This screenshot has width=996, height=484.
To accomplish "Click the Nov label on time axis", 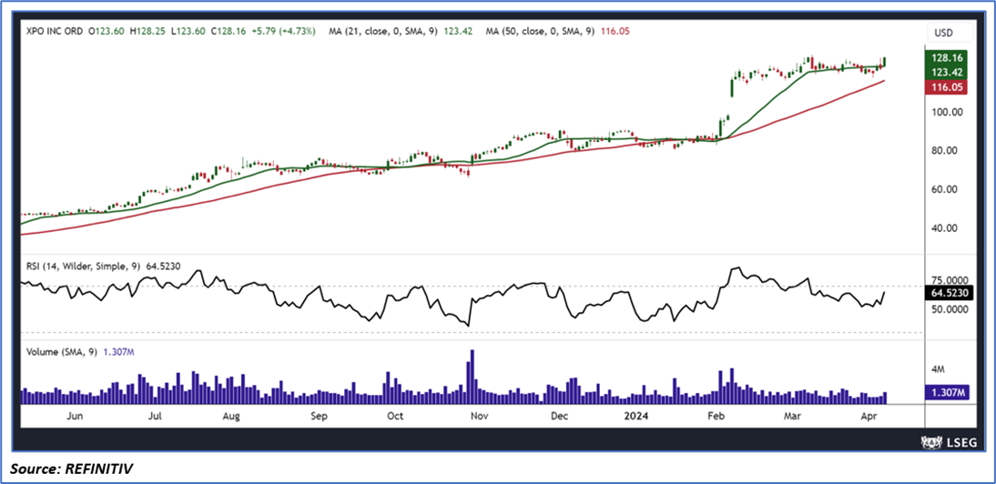I will (x=479, y=417).
